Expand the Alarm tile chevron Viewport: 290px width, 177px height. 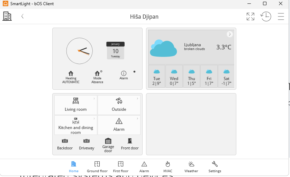(x=137, y=119)
